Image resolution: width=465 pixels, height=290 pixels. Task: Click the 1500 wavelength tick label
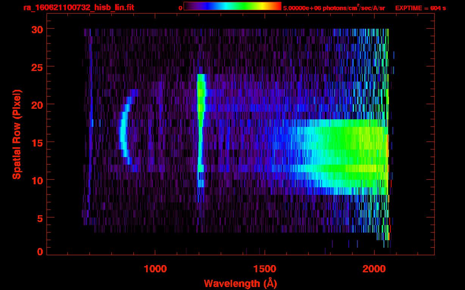click(x=265, y=269)
